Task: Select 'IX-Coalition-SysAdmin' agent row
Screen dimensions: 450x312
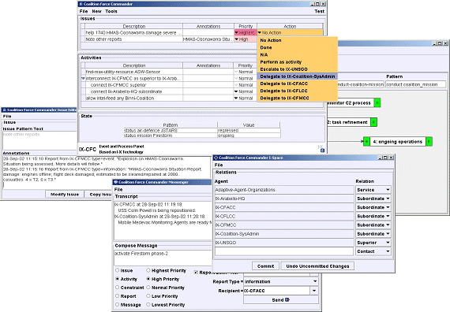Action: [284, 234]
